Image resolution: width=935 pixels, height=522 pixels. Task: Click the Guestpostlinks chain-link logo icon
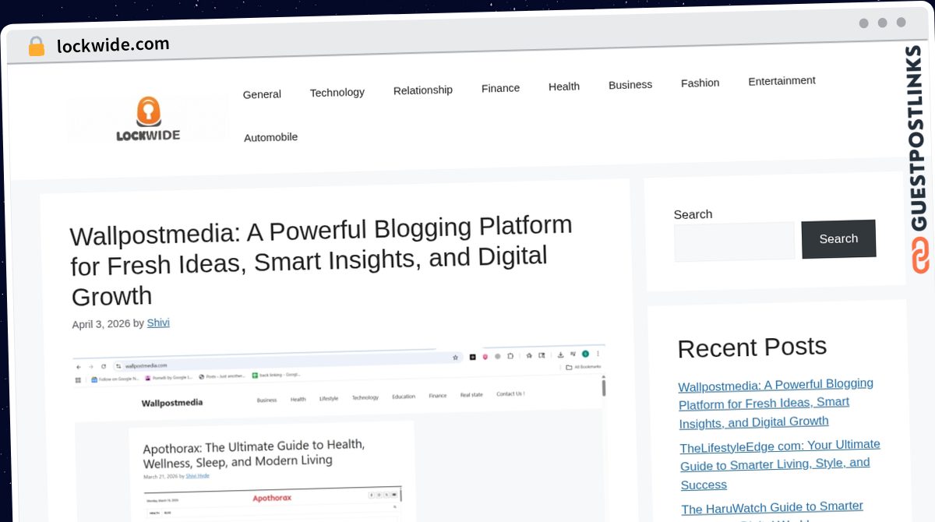[x=920, y=256]
